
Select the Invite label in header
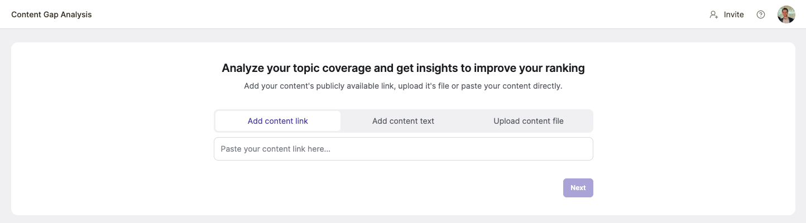pos(733,14)
